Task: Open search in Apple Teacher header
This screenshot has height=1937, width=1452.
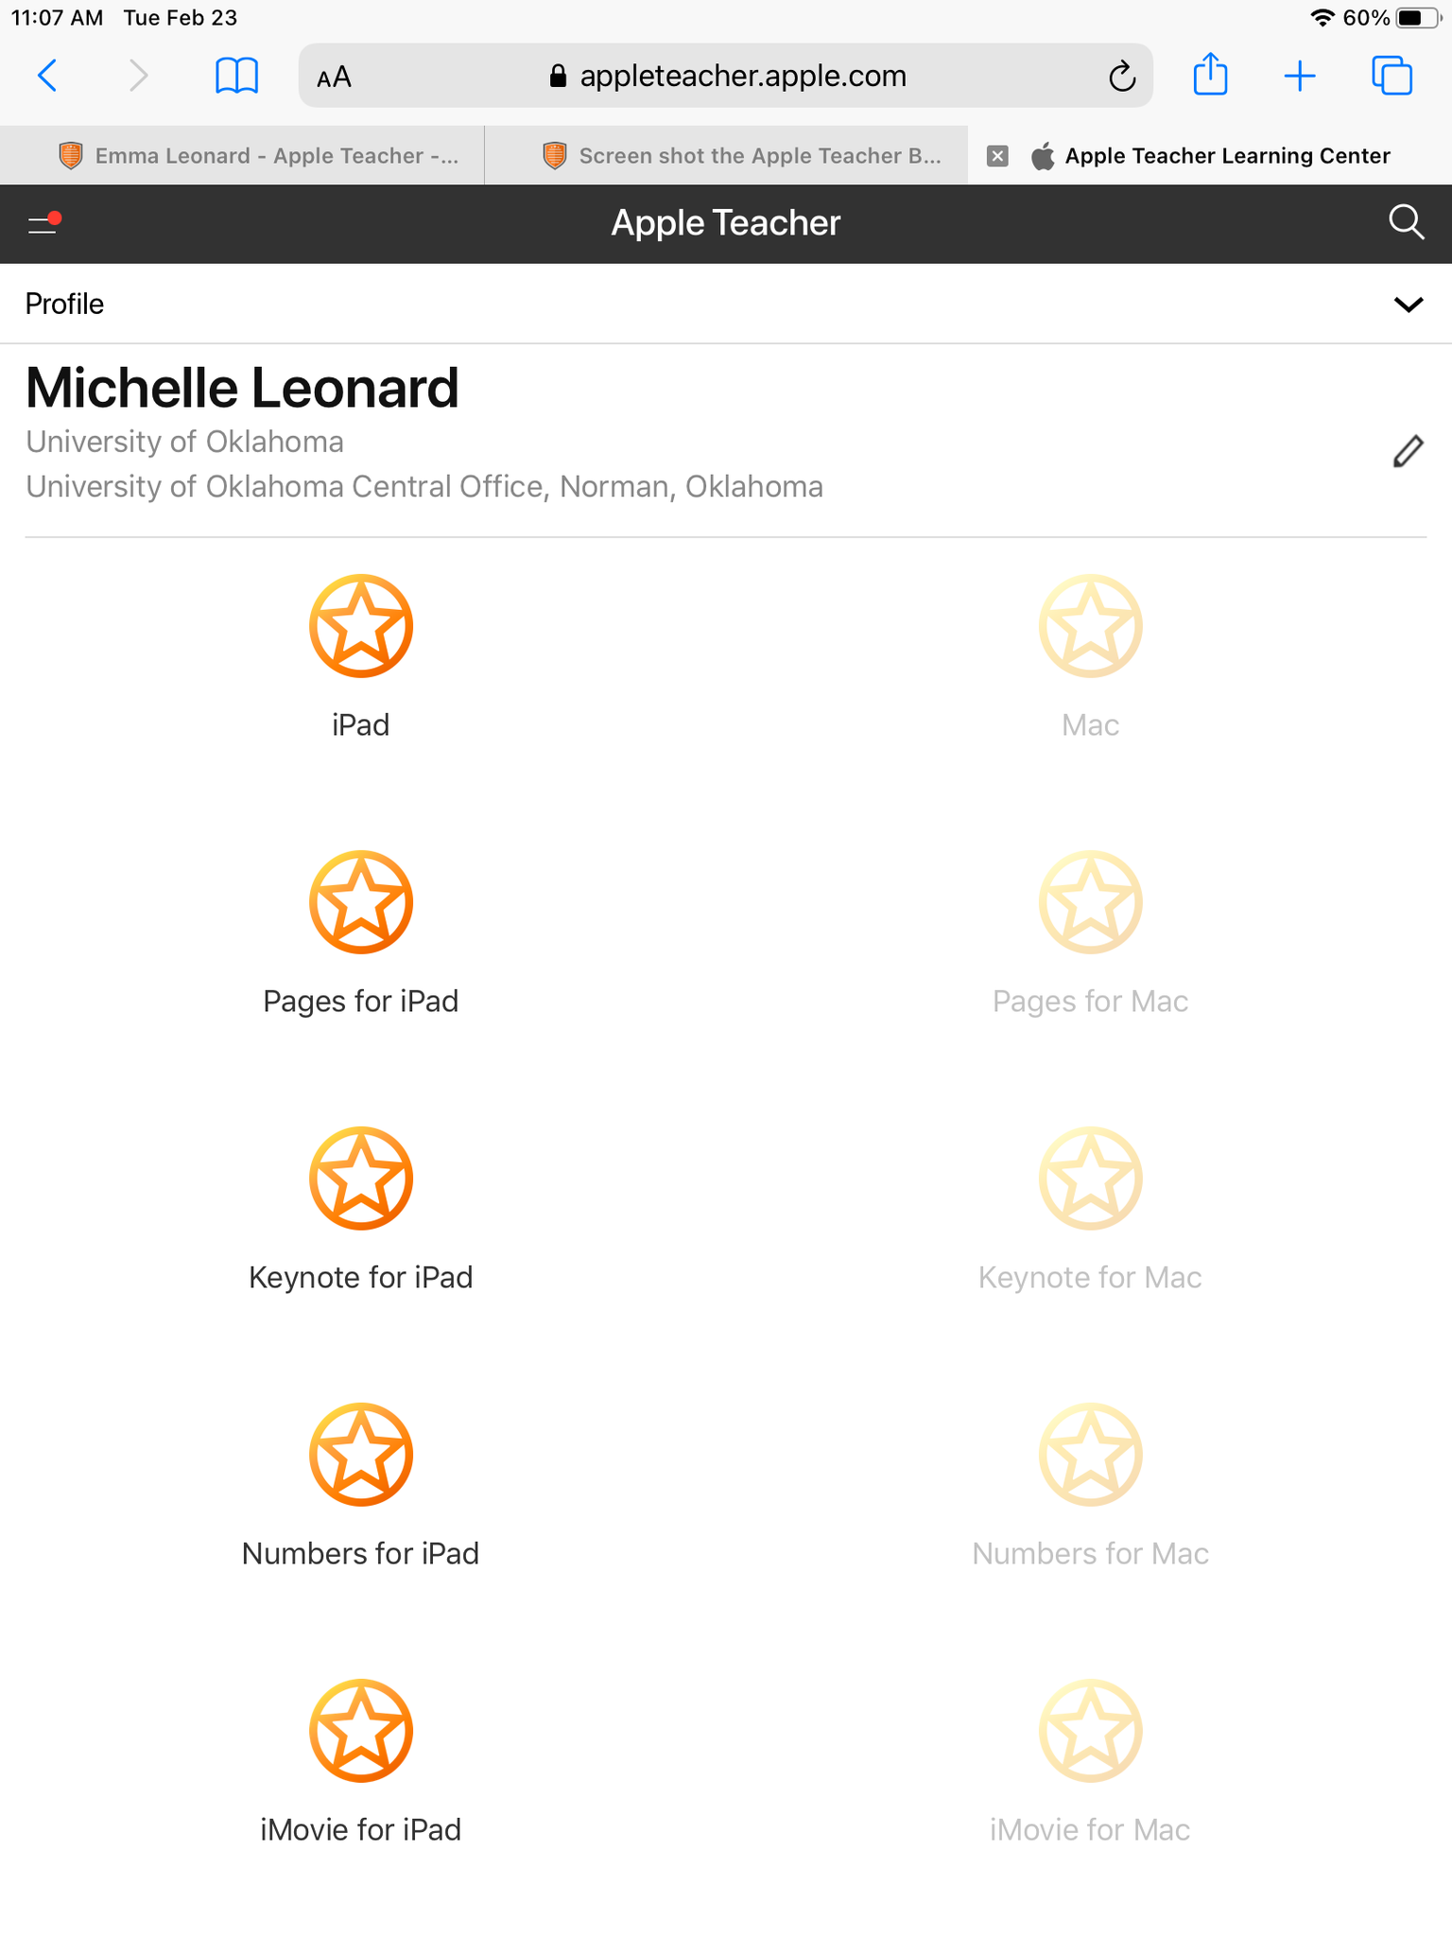Action: point(1406,223)
